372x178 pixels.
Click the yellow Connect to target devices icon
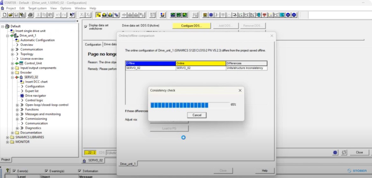click(99, 15)
